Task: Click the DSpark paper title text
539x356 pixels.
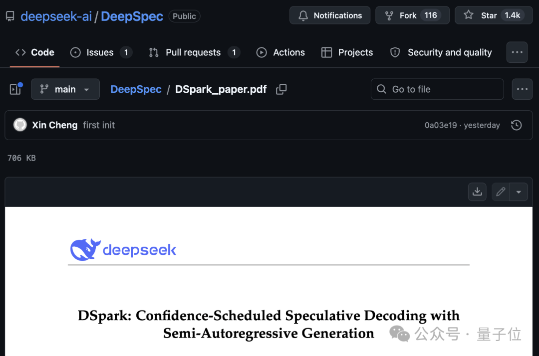Action: [x=269, y=325]
